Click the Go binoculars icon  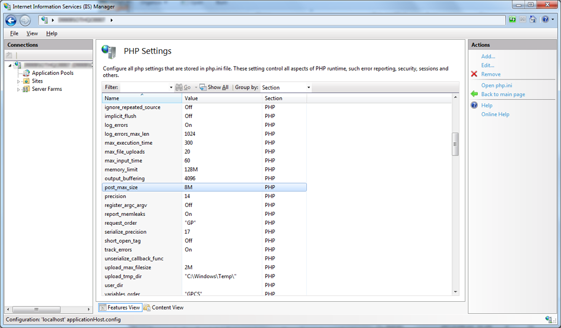(x=179, y=87)
